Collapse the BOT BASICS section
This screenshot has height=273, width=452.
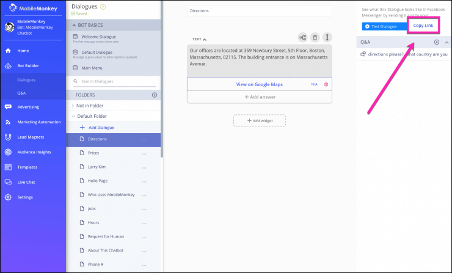tap(74, 26)
